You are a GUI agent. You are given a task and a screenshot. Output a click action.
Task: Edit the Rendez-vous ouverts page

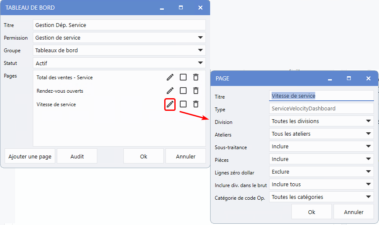tap(170, 91)
